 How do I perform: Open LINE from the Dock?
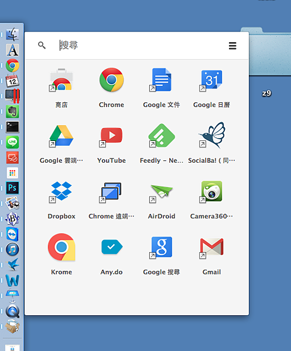click(12, 142)
